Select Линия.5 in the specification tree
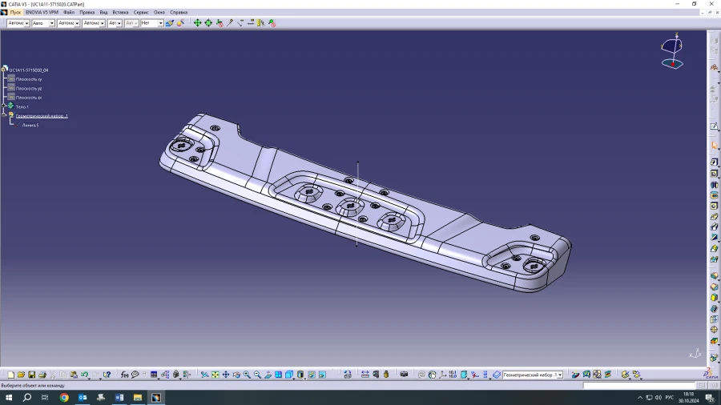Image resolution: width=721 pixels, height=405 pixels. tap(30, 125)
